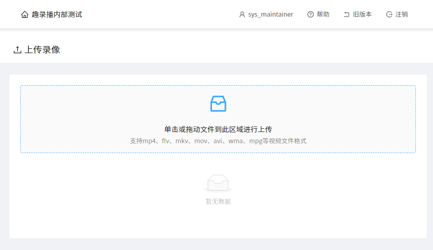
Task: Click the user profile icon
Action: click(242, 14)
